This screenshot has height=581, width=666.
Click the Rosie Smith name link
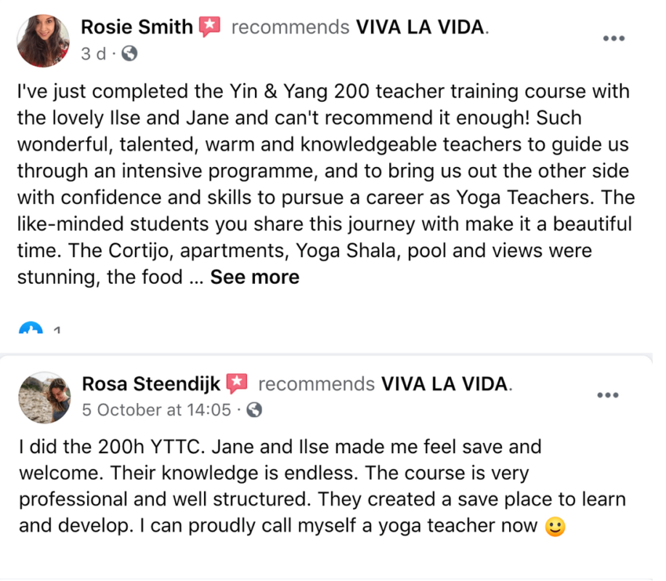point(137,27)
